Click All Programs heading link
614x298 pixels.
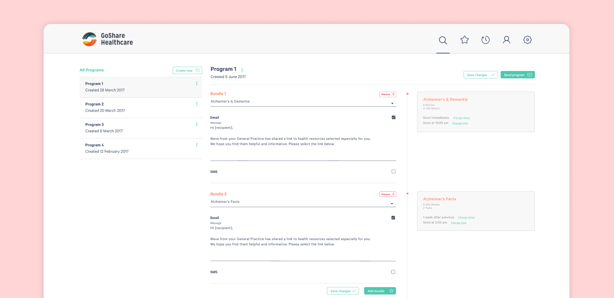click(x=92, y=70)
